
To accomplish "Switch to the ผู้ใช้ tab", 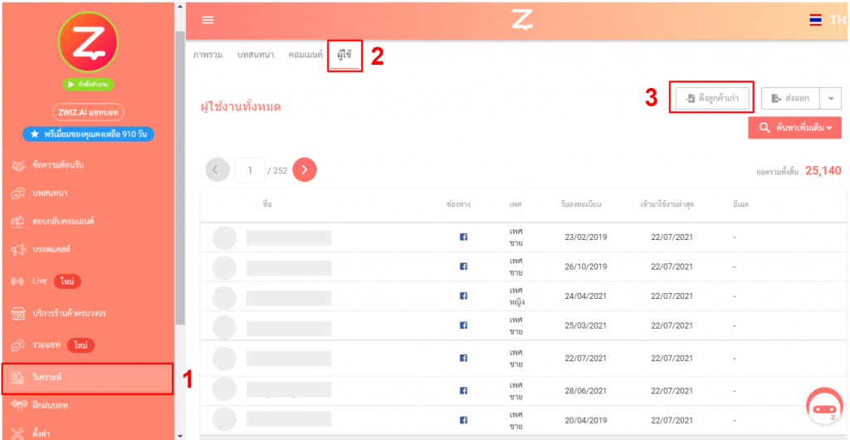I will pos(344,56).
